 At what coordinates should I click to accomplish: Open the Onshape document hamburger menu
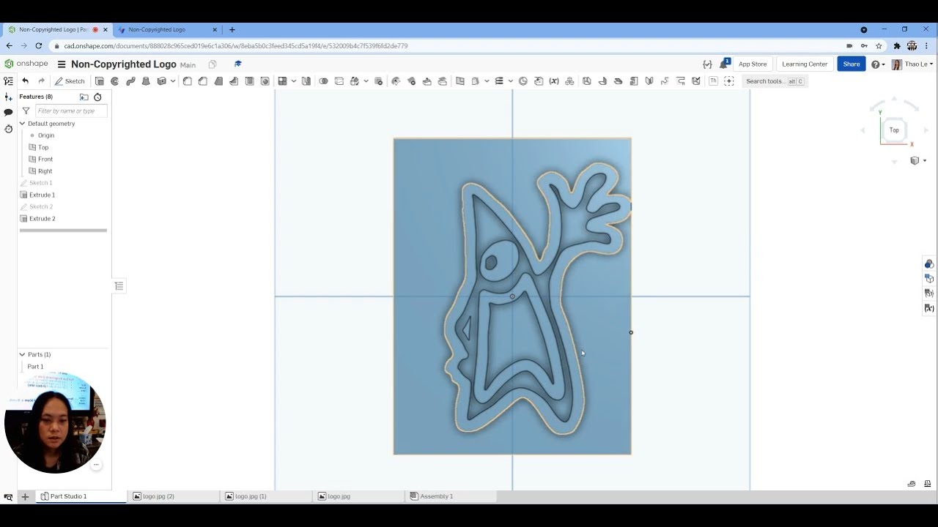point(62,64)
